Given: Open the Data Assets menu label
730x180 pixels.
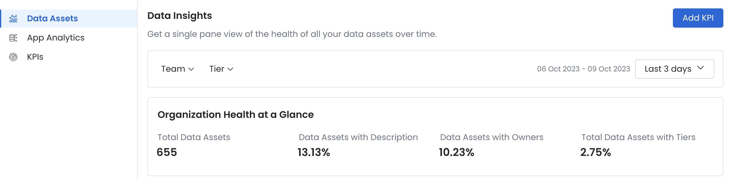Looking at the screenshot, I should click(52, 19).
